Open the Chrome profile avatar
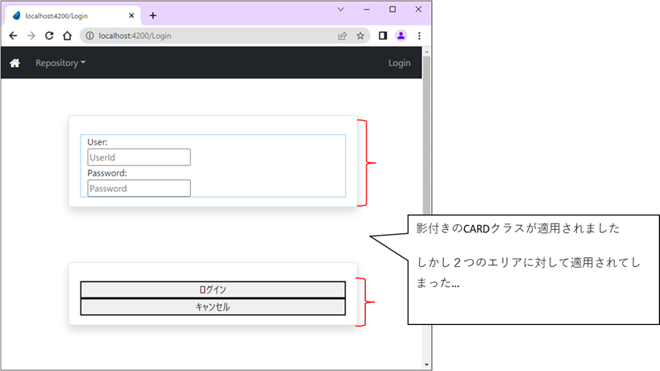Screen dimensions: 660x371 401,35
